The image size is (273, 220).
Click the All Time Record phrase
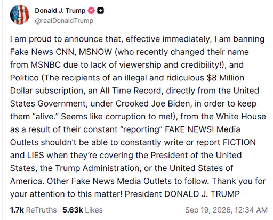(131, 91)
